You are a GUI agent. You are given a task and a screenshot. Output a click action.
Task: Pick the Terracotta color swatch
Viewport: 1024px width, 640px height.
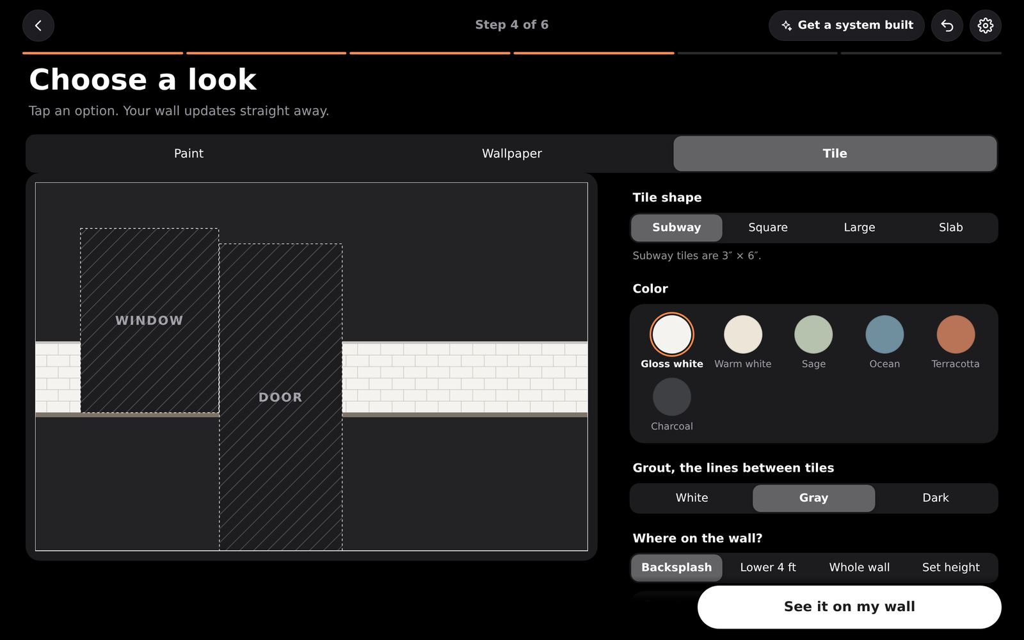point(956,334)
